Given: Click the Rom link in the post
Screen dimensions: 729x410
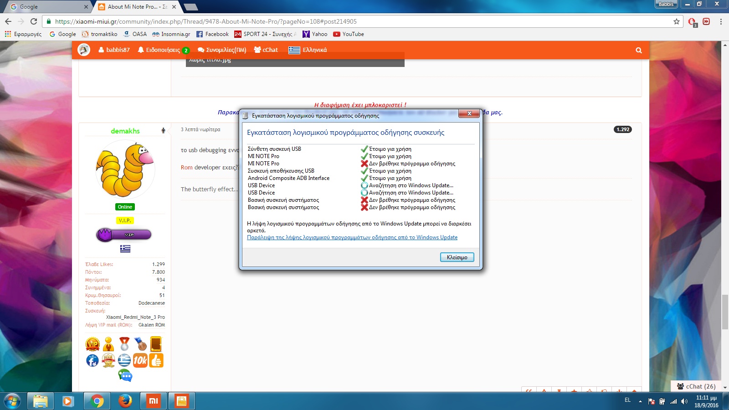Looking at the screenshot, I should (x=186, y=167).
